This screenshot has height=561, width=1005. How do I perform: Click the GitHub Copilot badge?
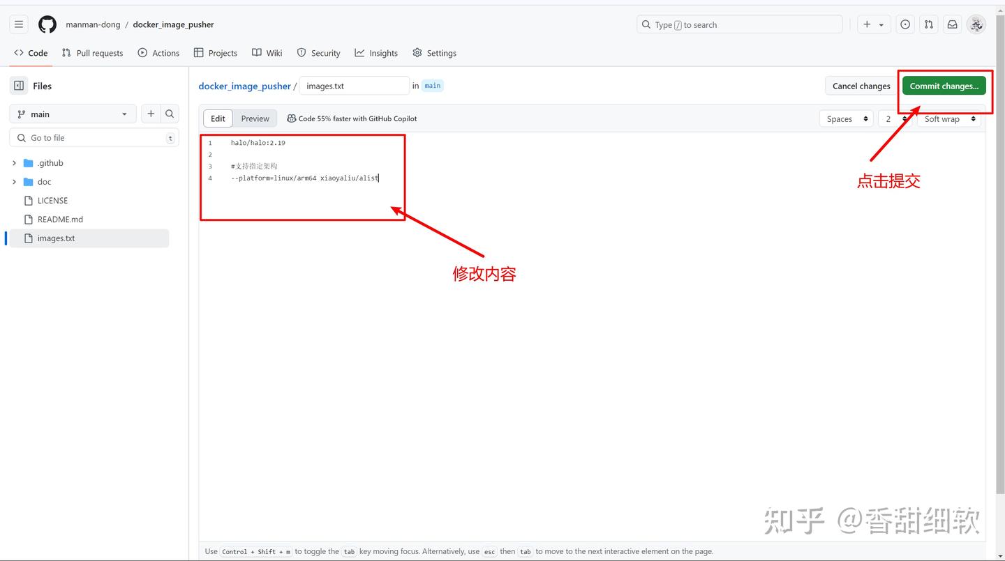pos(351,118)
